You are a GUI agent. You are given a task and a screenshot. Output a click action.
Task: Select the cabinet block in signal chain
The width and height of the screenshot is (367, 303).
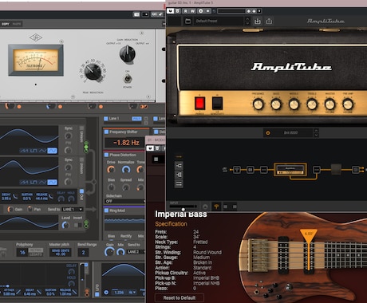(336, 170)
